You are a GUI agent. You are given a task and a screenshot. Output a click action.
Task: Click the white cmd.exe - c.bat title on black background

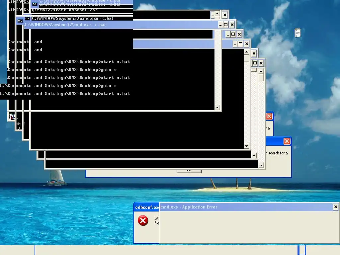(x=72, y=19)
